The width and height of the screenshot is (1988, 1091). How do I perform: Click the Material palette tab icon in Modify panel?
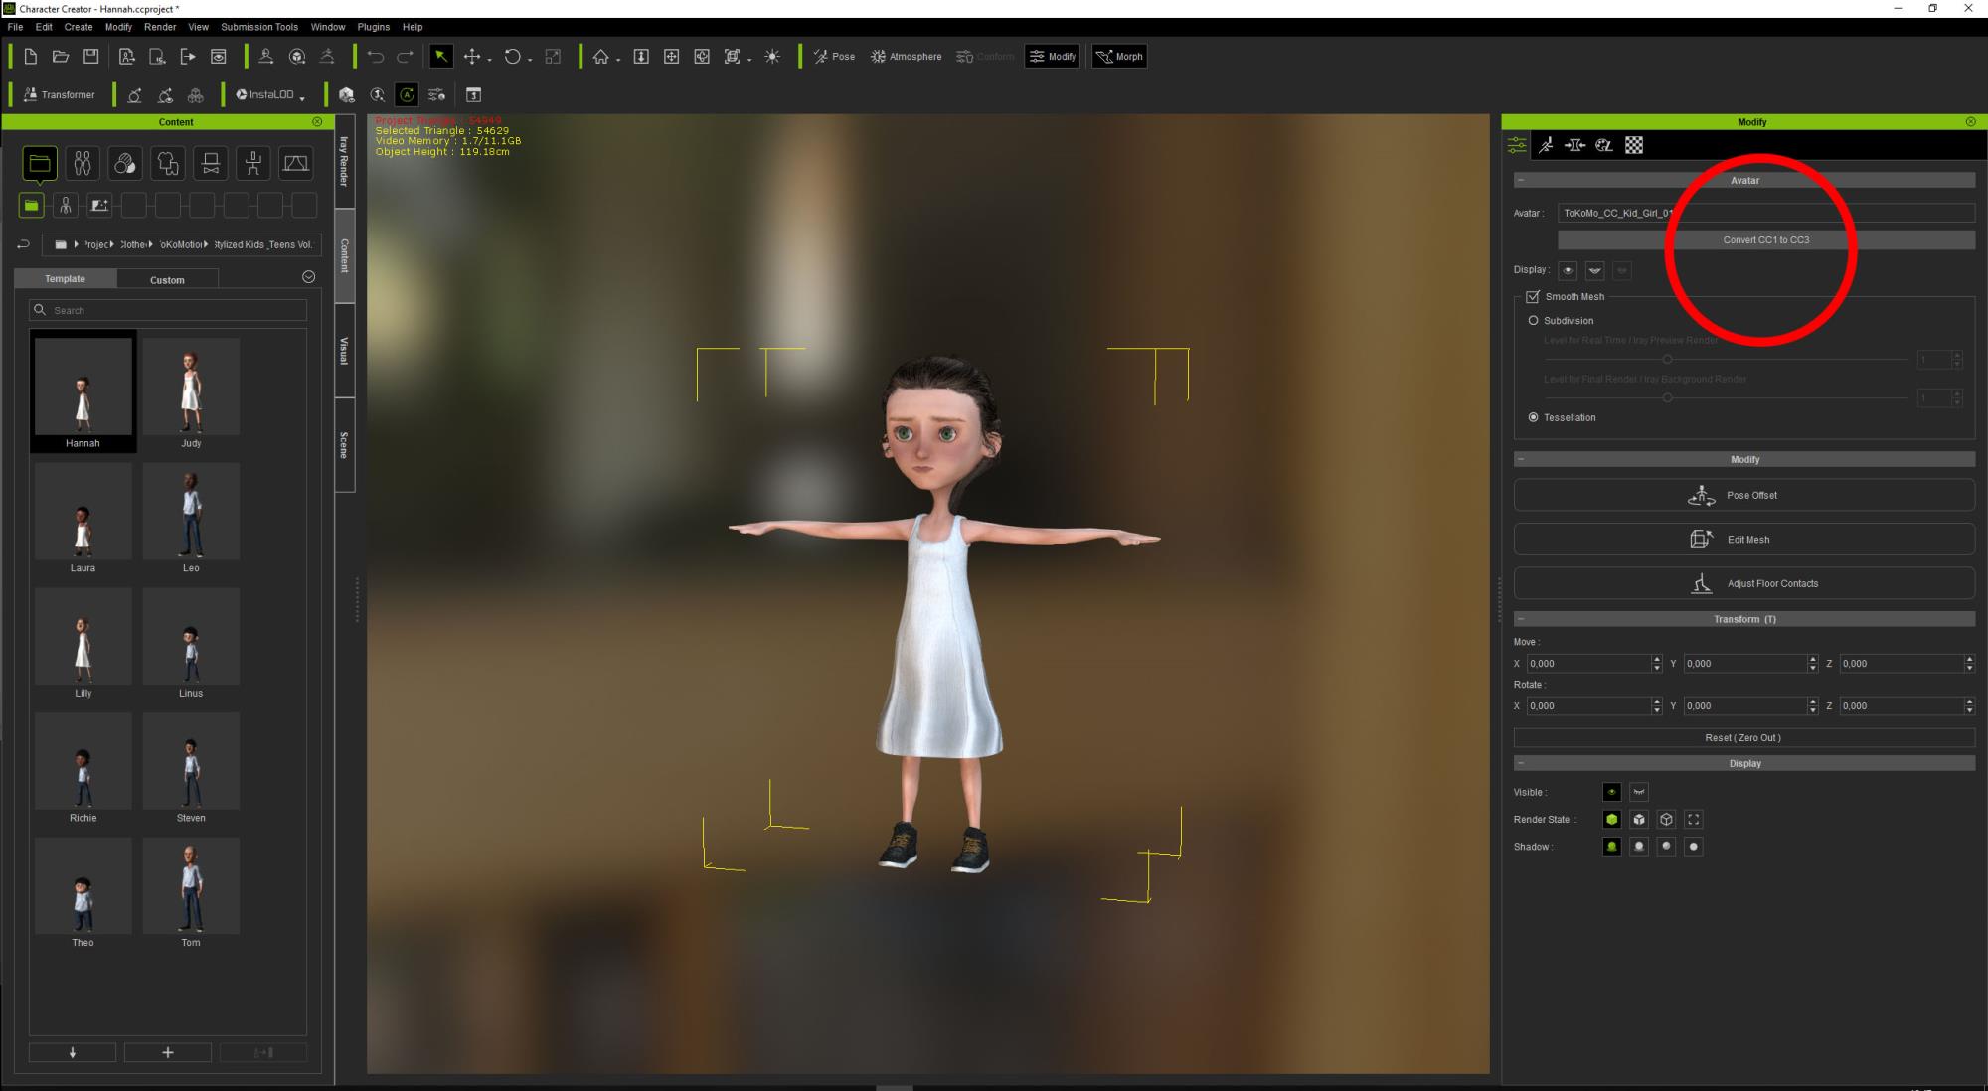(x=1603, y=145)
